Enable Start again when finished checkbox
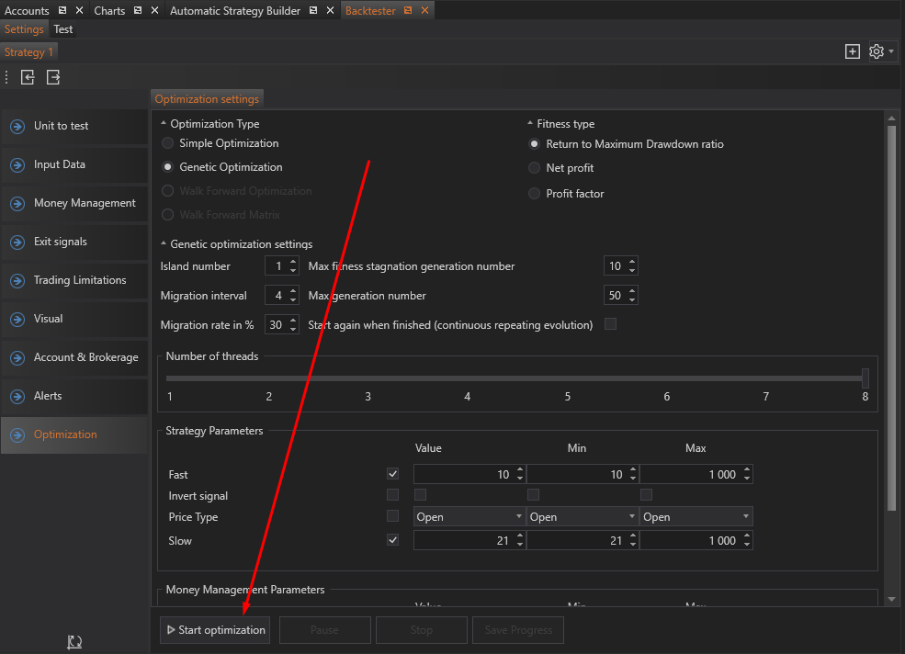Screen dimensions: 905x654 click(x=610, y=324)
